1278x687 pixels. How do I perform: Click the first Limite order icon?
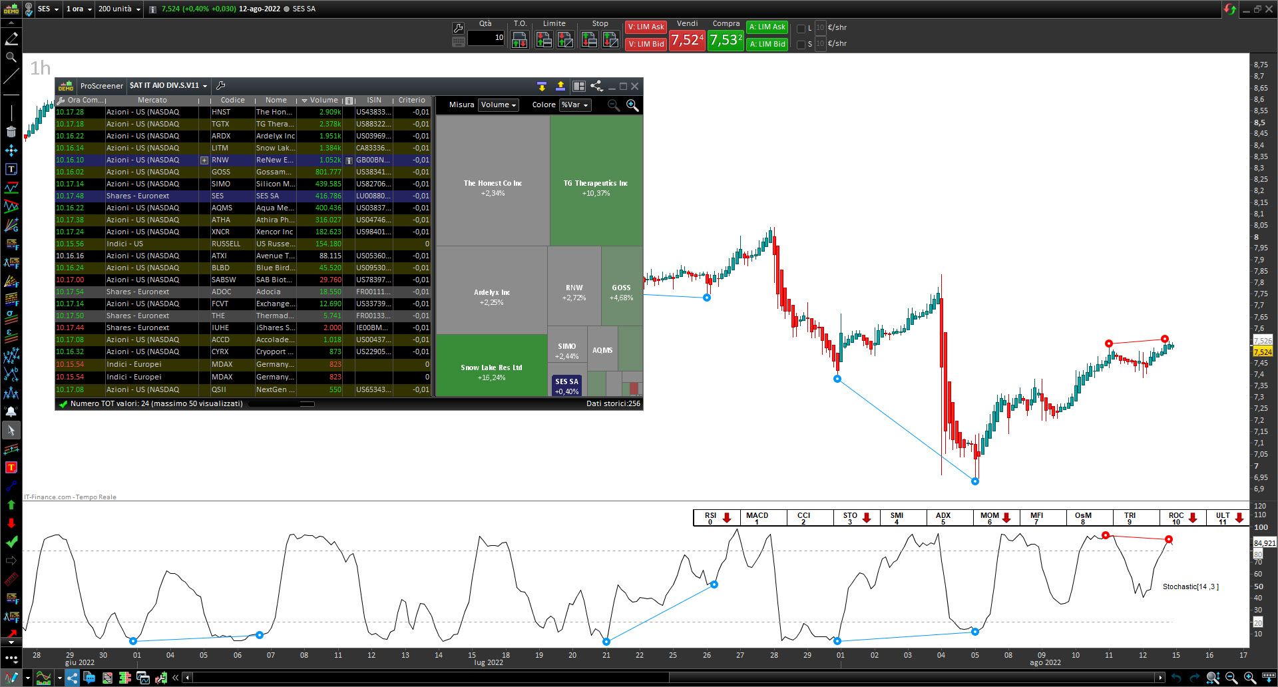[x=544, y=40]
